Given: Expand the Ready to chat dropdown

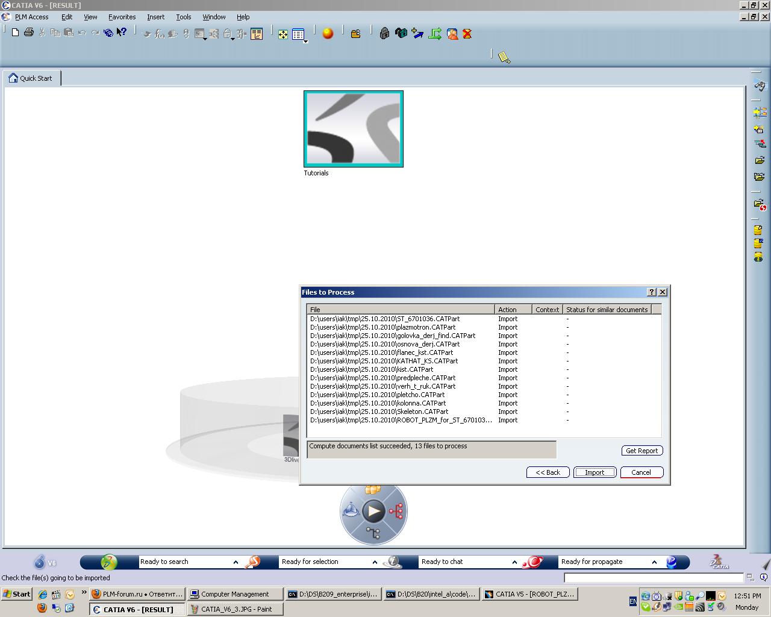Looking at the screenshot, I should 514,562.
